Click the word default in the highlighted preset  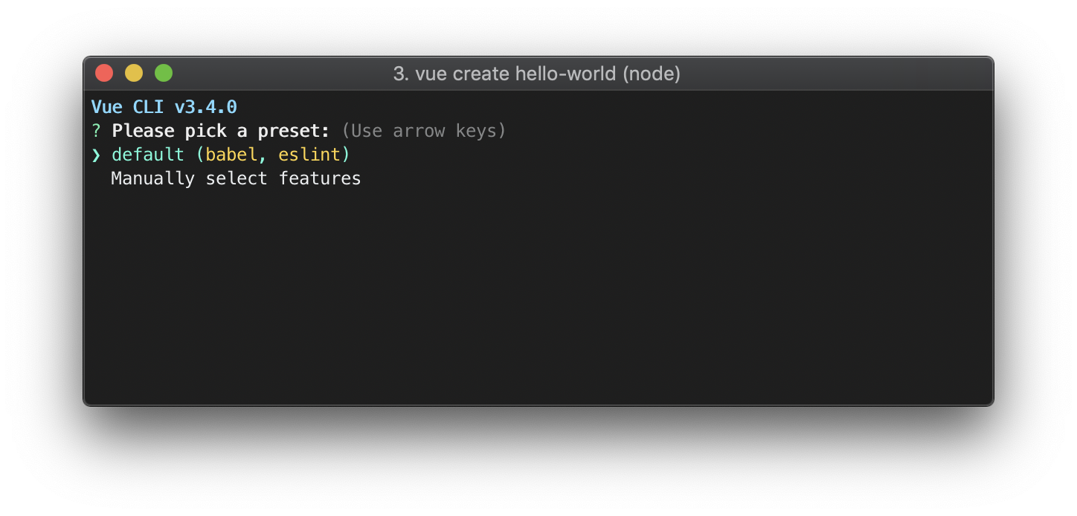[148, 154]
